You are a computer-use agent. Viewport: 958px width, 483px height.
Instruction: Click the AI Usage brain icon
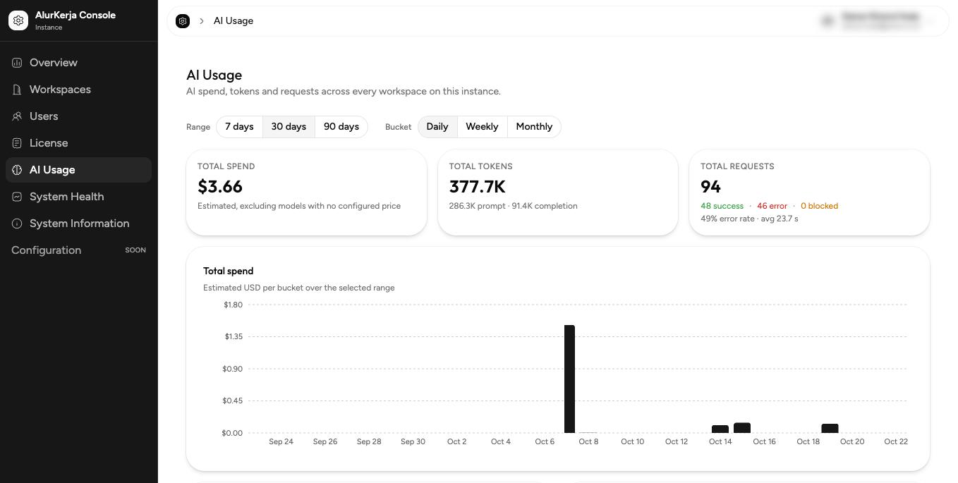[17, 170]
